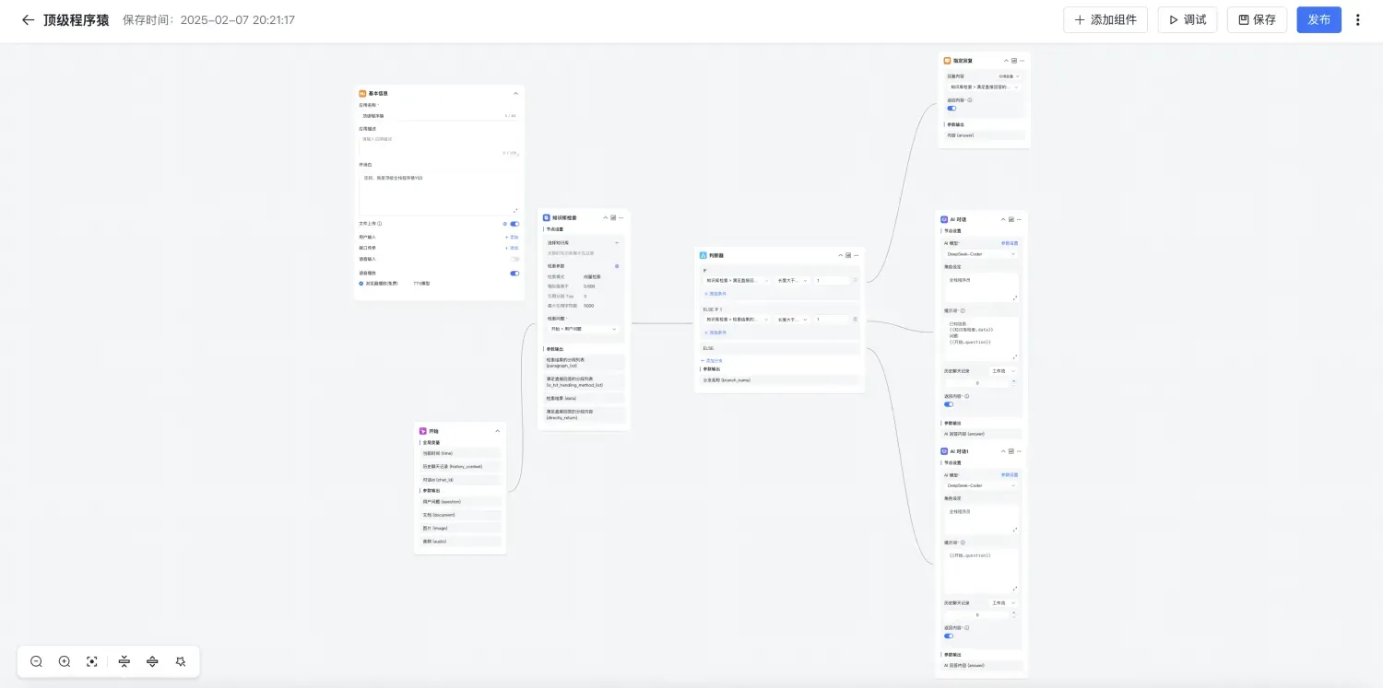Image resolution: width=1383 pixels, height=688 pixels.
Task: Zoom in the workflow canvas
Action: click(x=65, y=661)
